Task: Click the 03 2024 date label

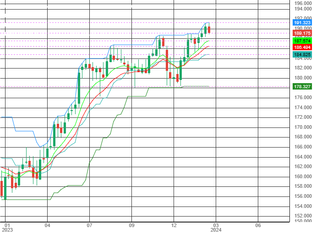Action: click(x=216, y=228)
